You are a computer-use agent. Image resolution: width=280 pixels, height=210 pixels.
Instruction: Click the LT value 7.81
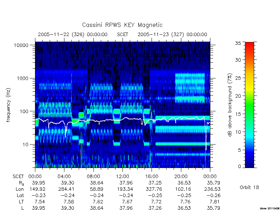pyautogui.click(x=215, y=202)
